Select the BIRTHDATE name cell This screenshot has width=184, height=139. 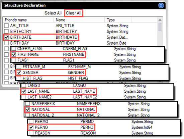pyautogui.click(x=66, y=37)
